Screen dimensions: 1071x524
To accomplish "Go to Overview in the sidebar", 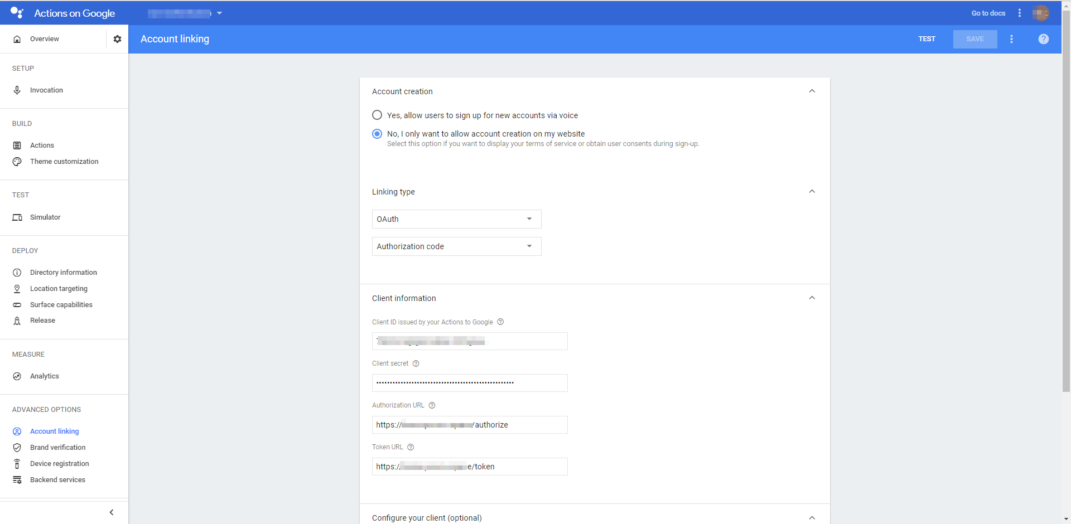I will 45,39.
